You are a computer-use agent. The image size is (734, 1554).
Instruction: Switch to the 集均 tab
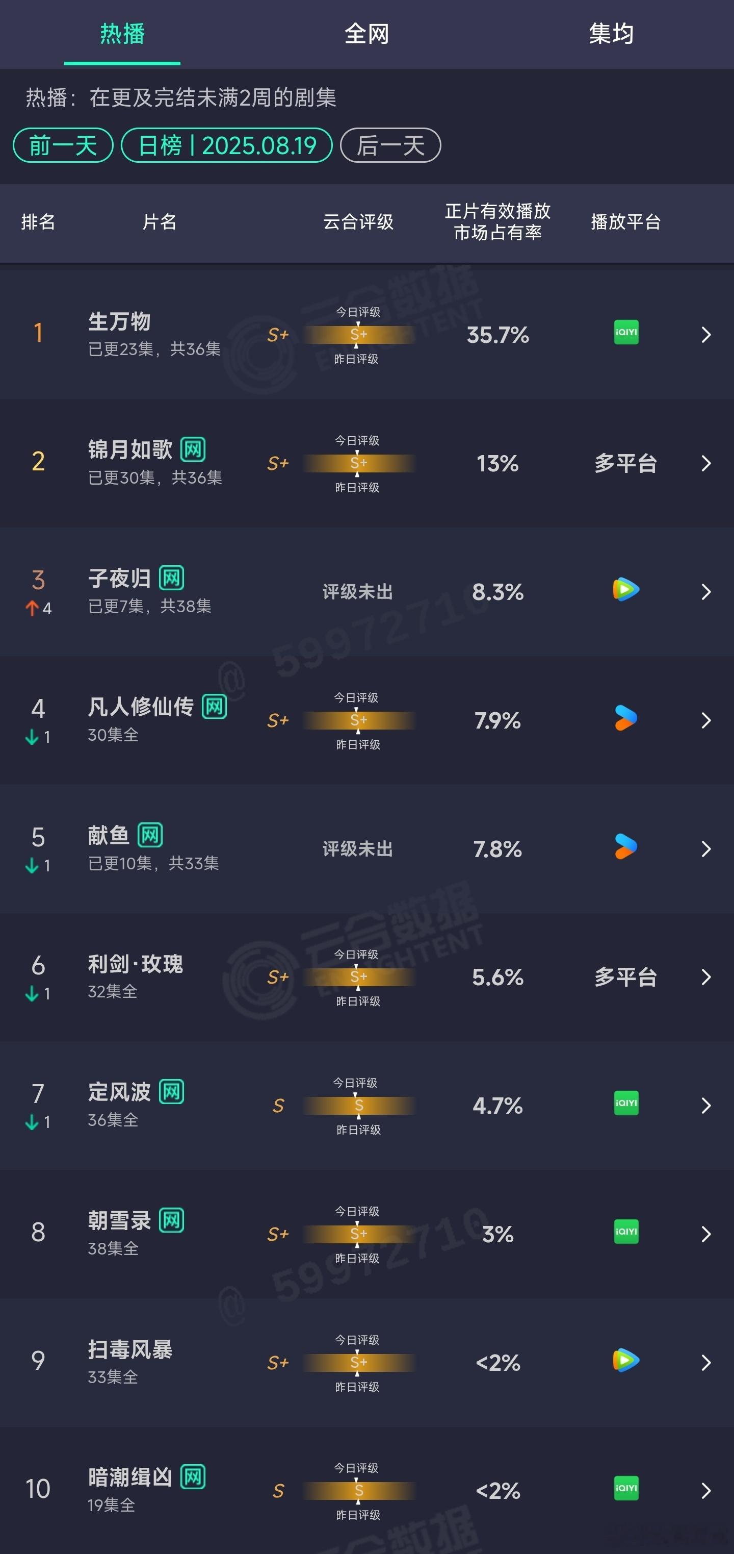tap(611, 34)
